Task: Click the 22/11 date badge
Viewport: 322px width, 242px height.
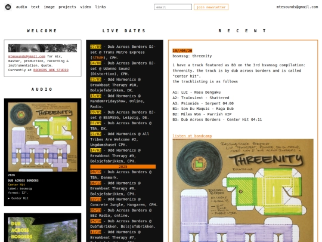Action: [x=95, y=199]
